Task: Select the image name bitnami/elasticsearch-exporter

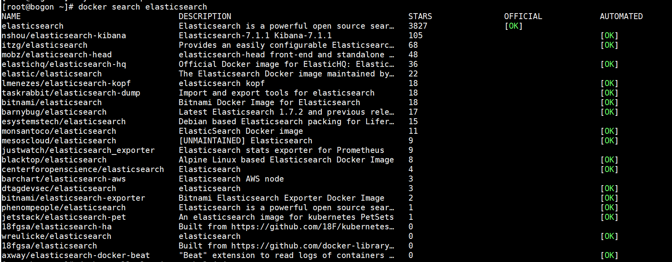Action: click(73, 198)
